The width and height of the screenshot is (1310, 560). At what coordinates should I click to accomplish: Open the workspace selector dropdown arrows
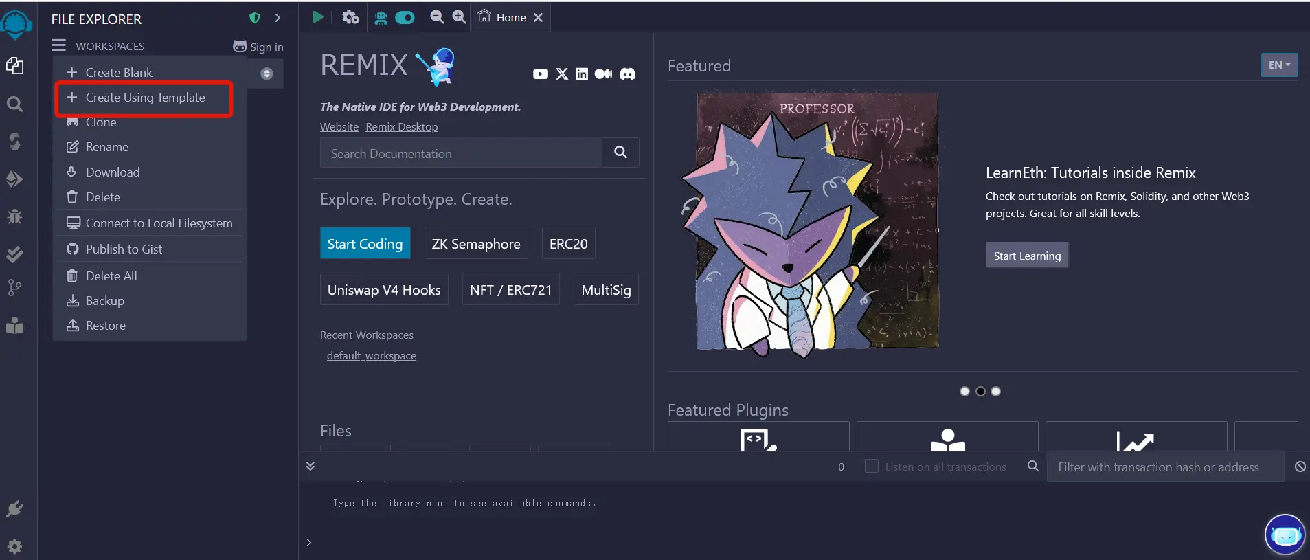pos(267,74)
